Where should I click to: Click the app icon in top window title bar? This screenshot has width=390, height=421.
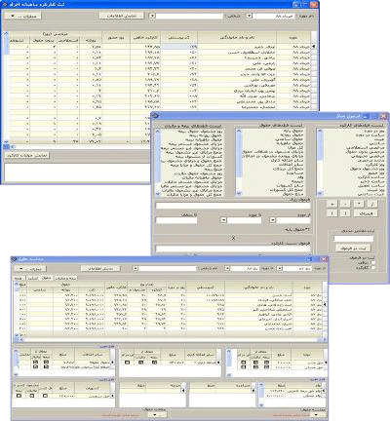click(x=5, y=4)
